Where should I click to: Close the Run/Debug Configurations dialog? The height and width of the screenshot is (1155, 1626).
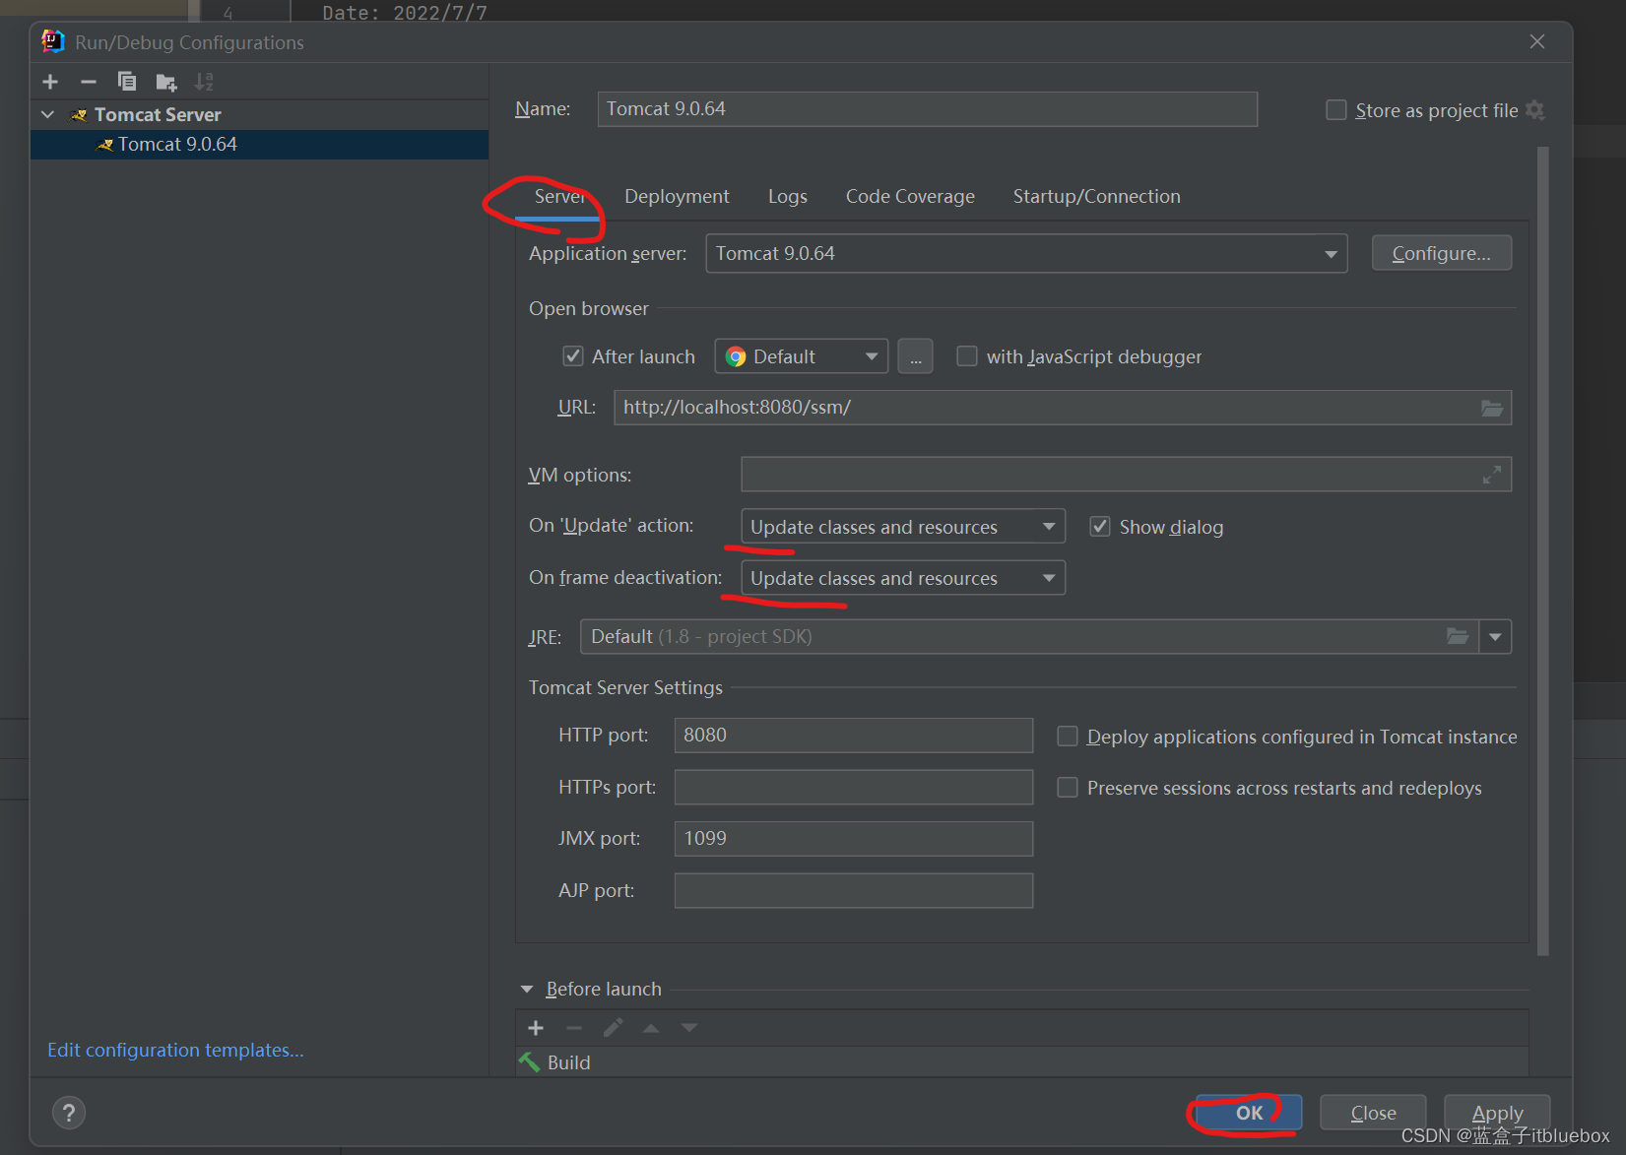pyautogui.click(x=1537, y=41)
